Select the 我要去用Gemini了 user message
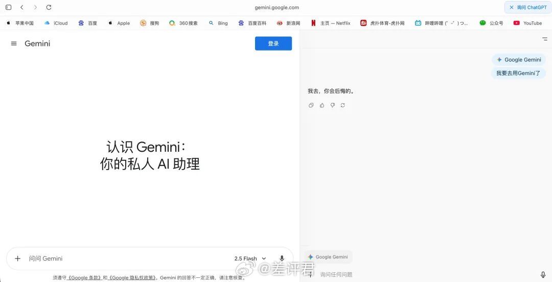Image resolution: width=552 pixels, height=282 pixels. click(x=518, y=73)
